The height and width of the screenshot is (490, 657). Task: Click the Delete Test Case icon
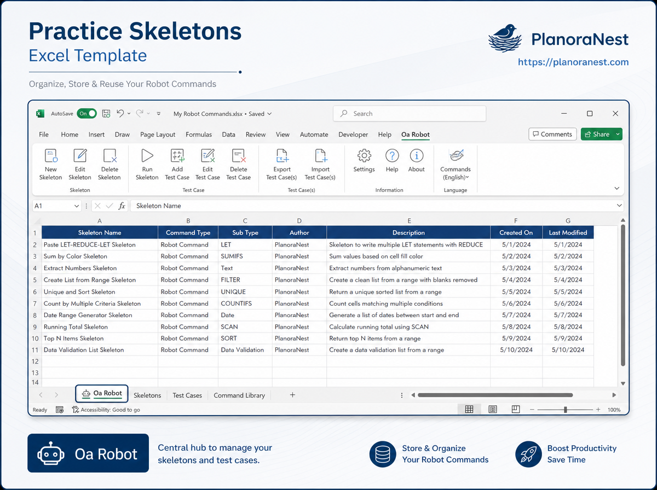pos(239,156)
